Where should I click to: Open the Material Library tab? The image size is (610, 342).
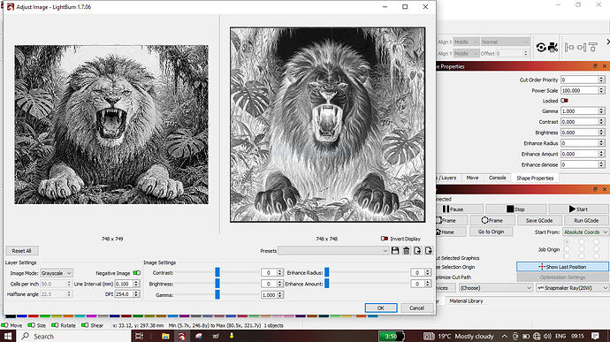[466, 300]
